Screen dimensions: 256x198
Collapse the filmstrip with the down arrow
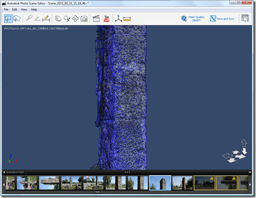250,172
